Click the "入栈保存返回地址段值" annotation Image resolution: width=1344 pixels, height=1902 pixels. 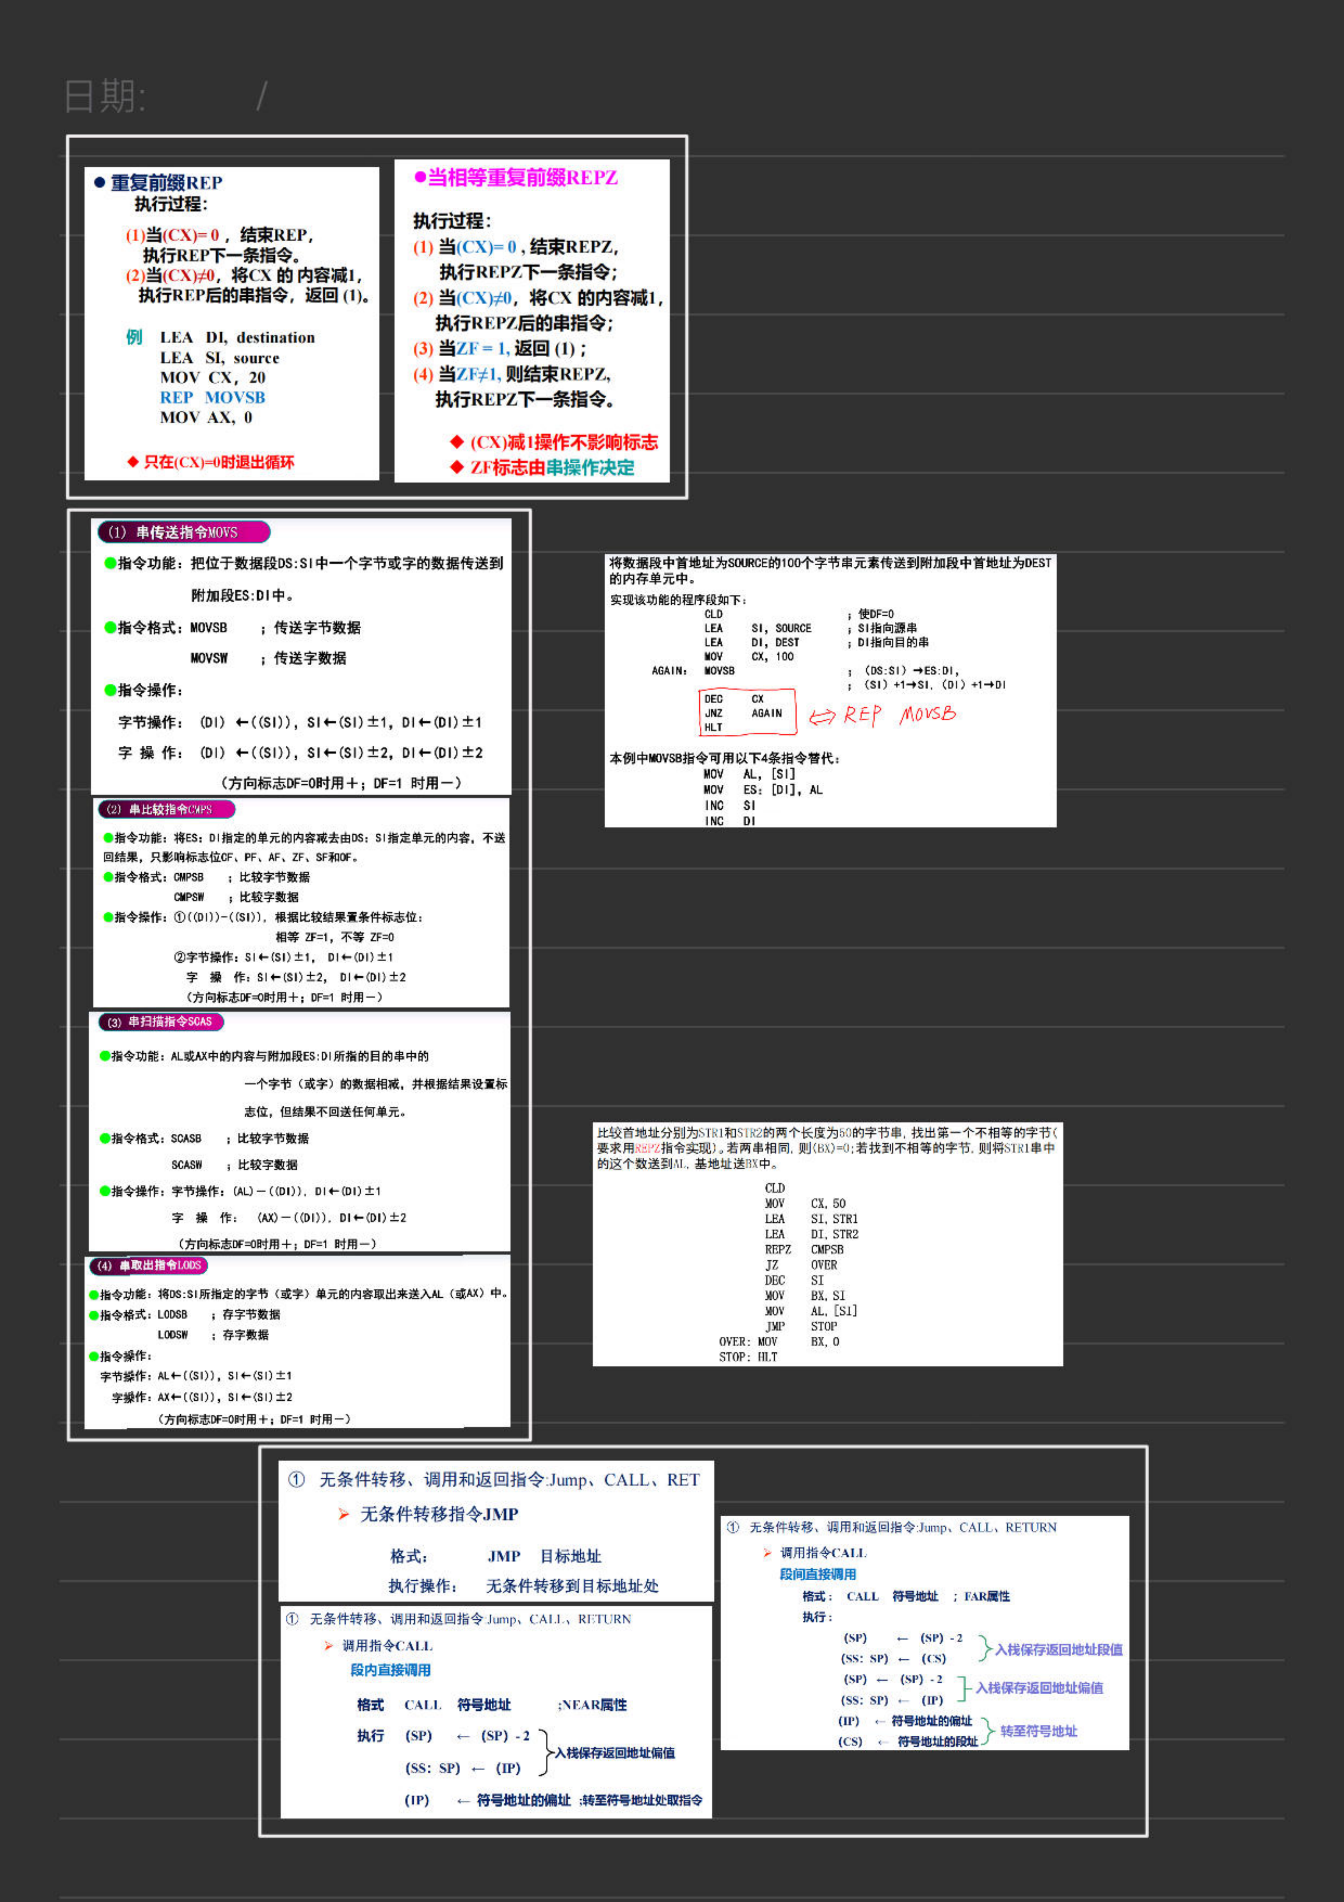[x=1058, y=1649]
